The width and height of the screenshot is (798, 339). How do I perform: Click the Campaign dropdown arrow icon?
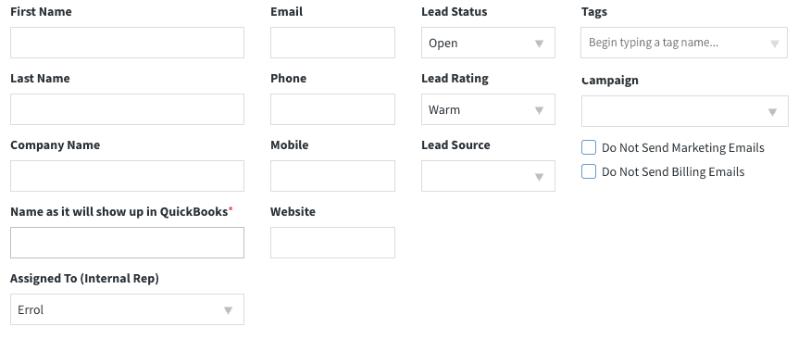(772, 112)
